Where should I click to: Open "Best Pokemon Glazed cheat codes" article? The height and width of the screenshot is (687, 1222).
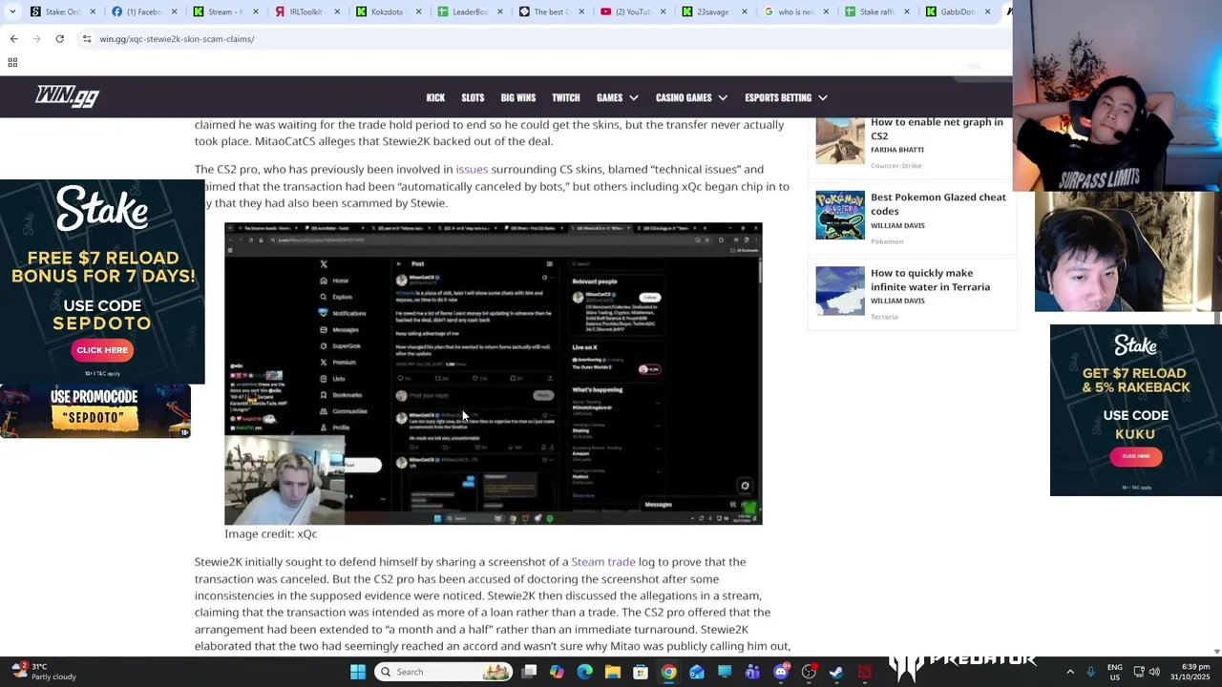coord(938,204)
